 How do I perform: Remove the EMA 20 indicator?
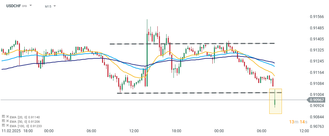[7, 117]
